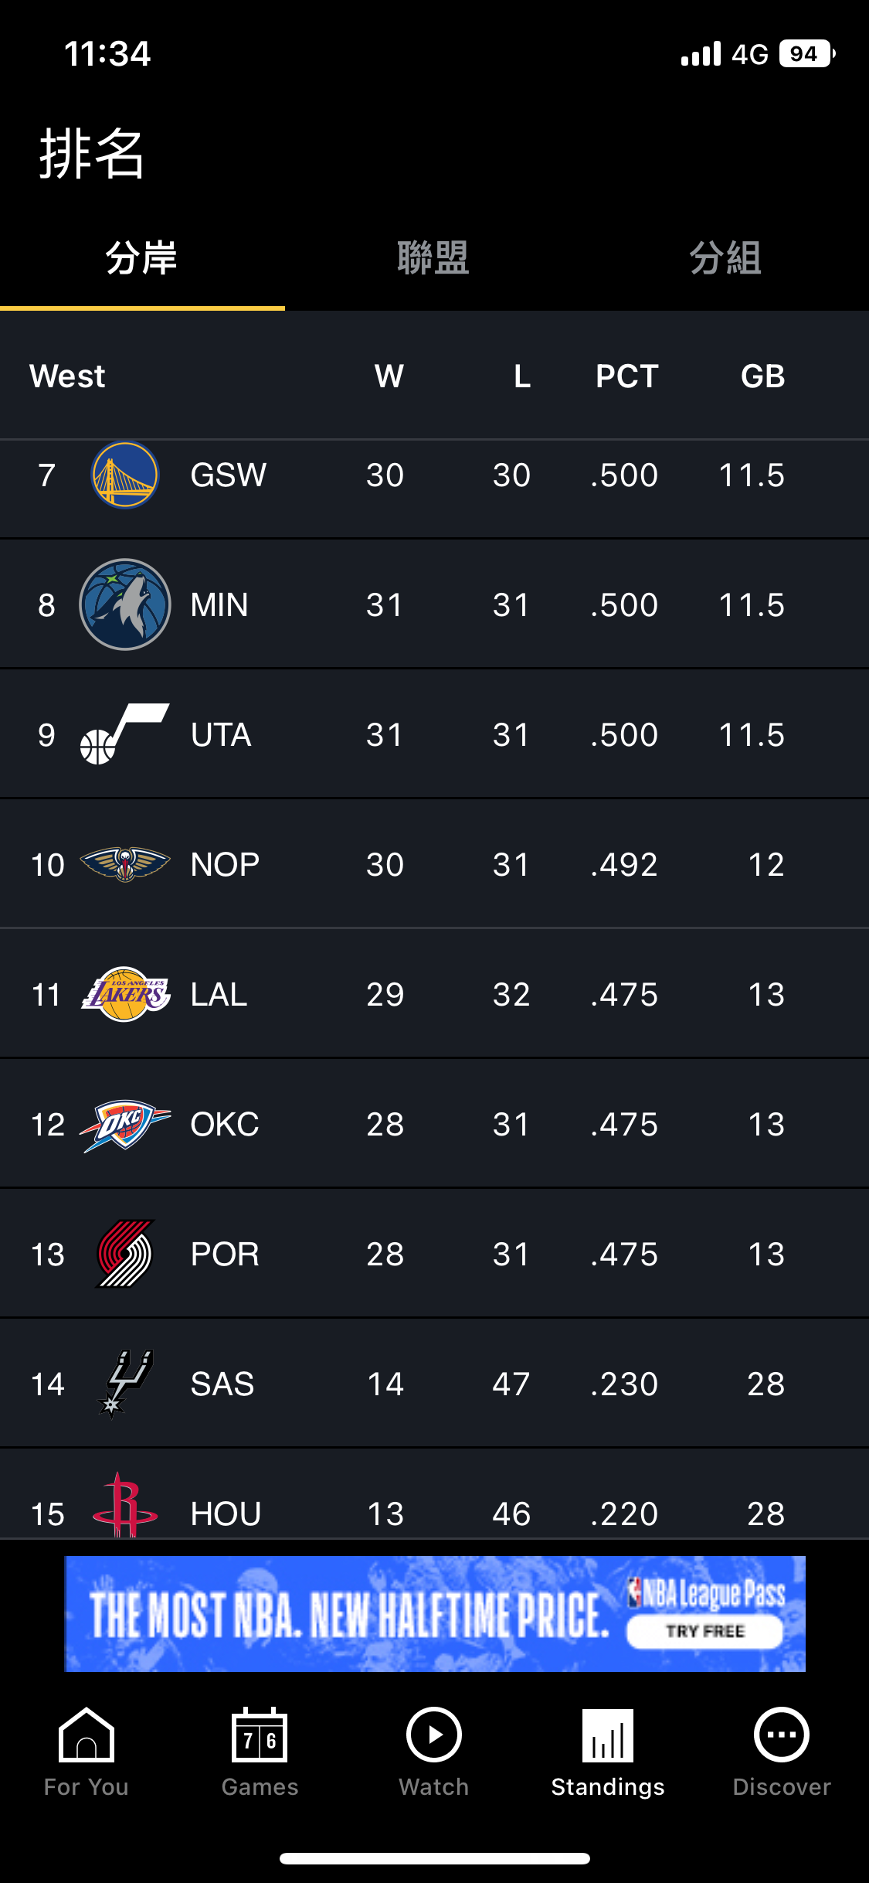Tap the Golden State Warriors logo
869x1883 pixels.
tap(125, 475)
